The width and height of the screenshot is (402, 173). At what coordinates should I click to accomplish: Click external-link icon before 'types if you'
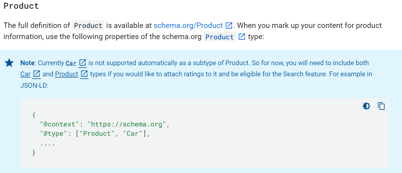coord(84,74)
